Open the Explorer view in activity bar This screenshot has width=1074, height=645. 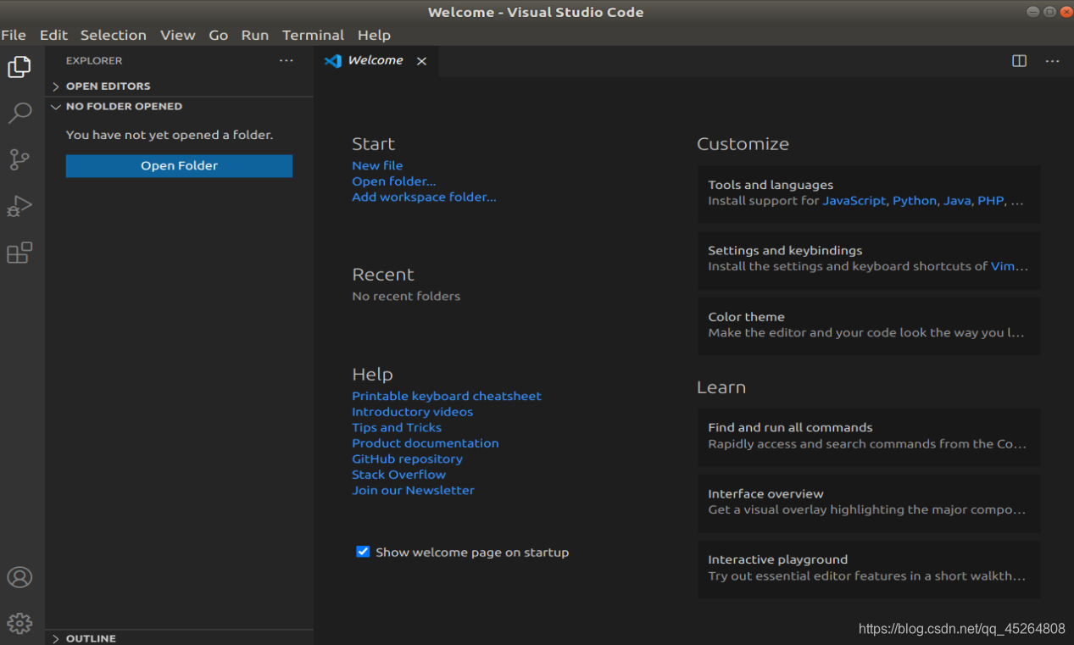(19, 67)
